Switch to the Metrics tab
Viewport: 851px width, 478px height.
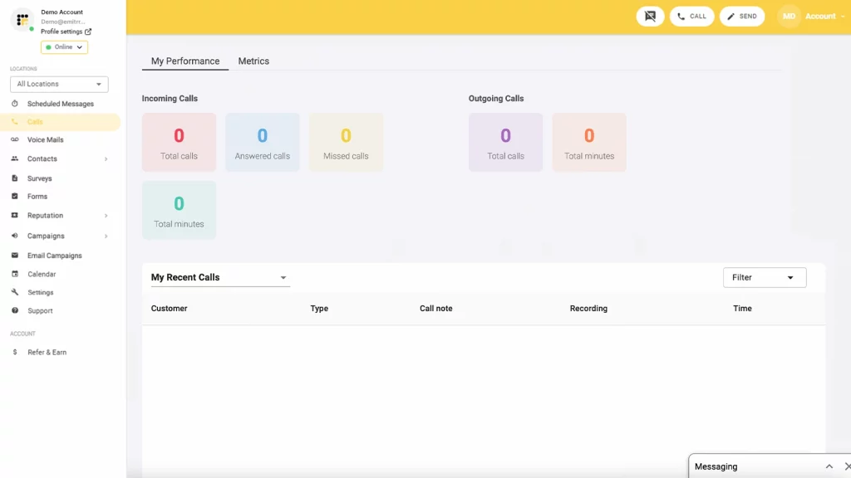(253, 61)
